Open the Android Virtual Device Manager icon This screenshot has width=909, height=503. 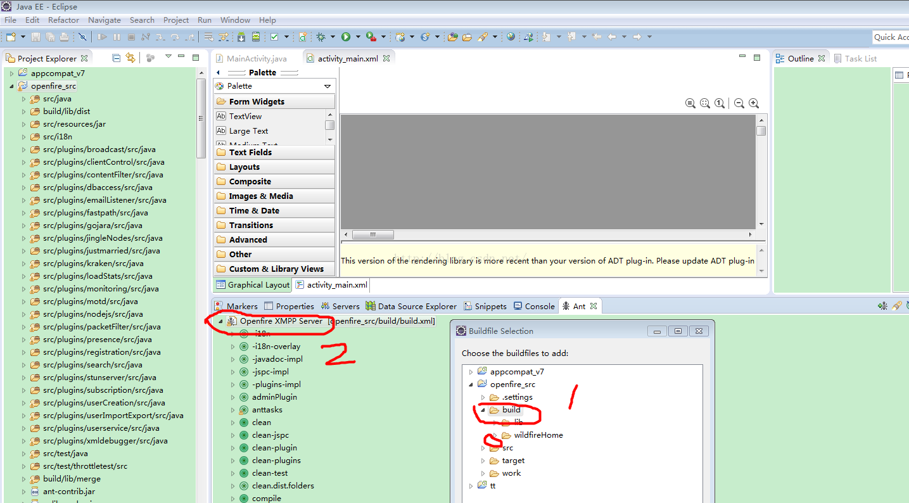(256, 37)
